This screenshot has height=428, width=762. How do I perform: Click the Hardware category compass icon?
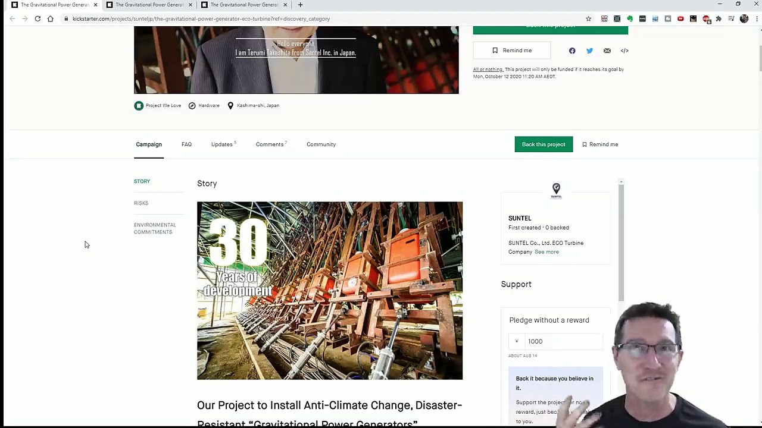tap(192, 105)
